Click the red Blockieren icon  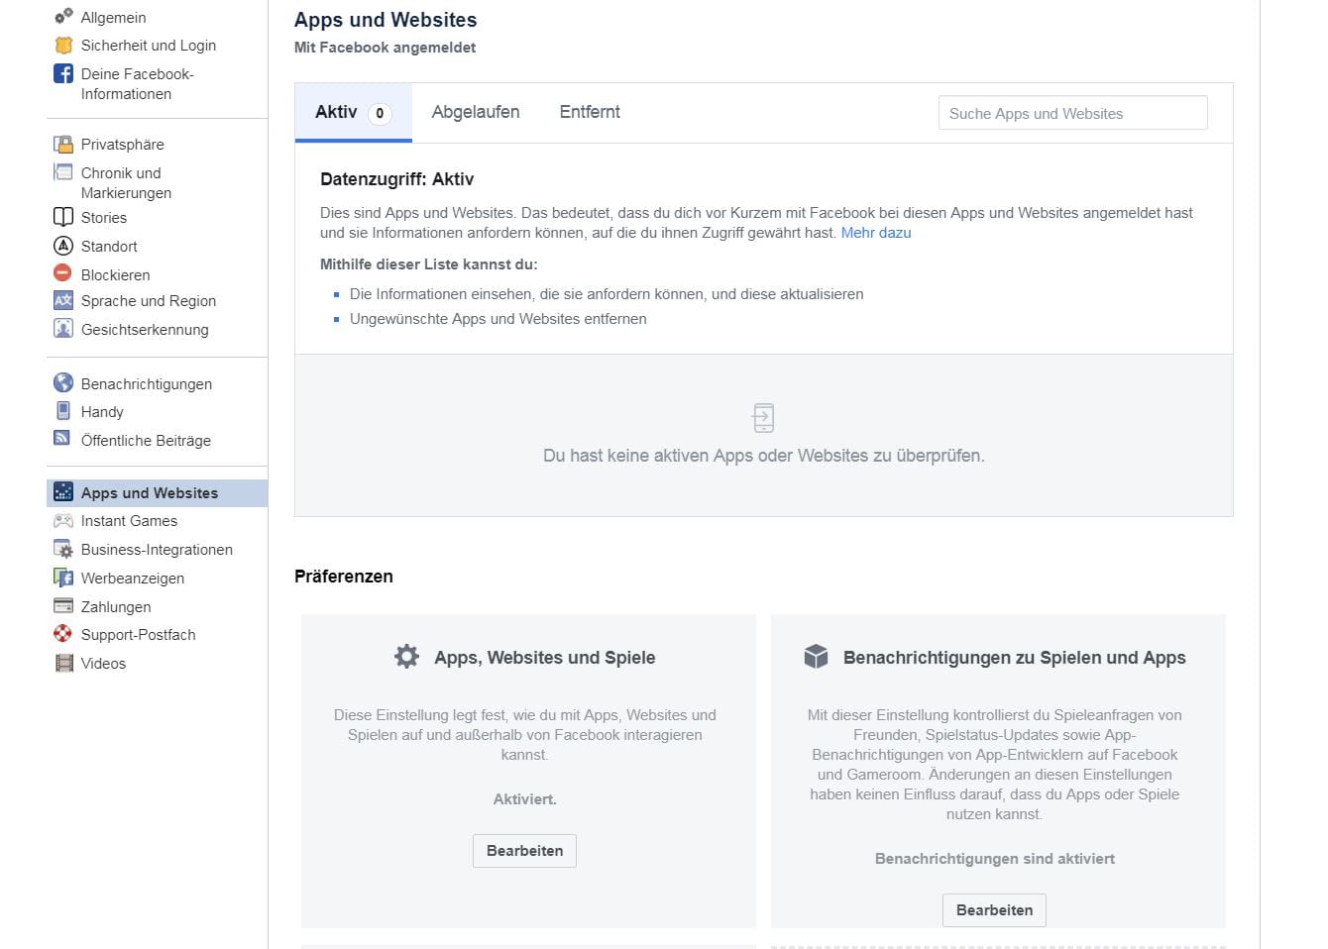pos(63,273)
